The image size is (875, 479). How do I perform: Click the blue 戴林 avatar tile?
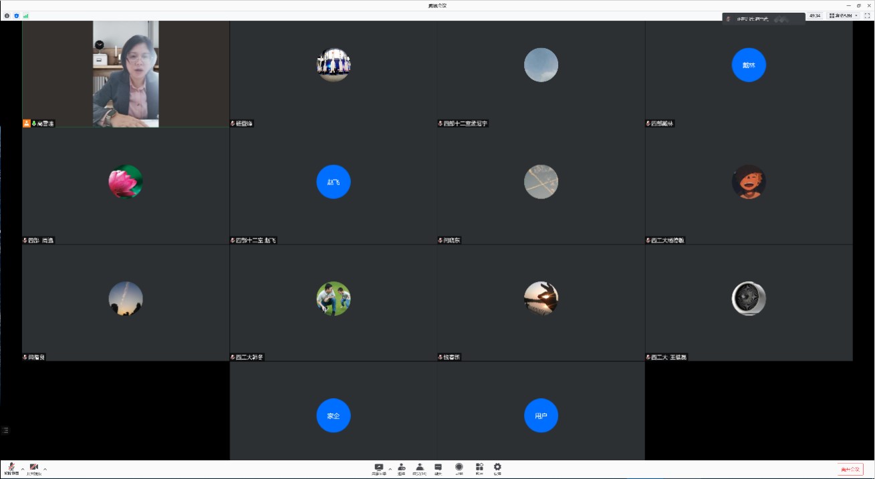[x=749, y=65]
